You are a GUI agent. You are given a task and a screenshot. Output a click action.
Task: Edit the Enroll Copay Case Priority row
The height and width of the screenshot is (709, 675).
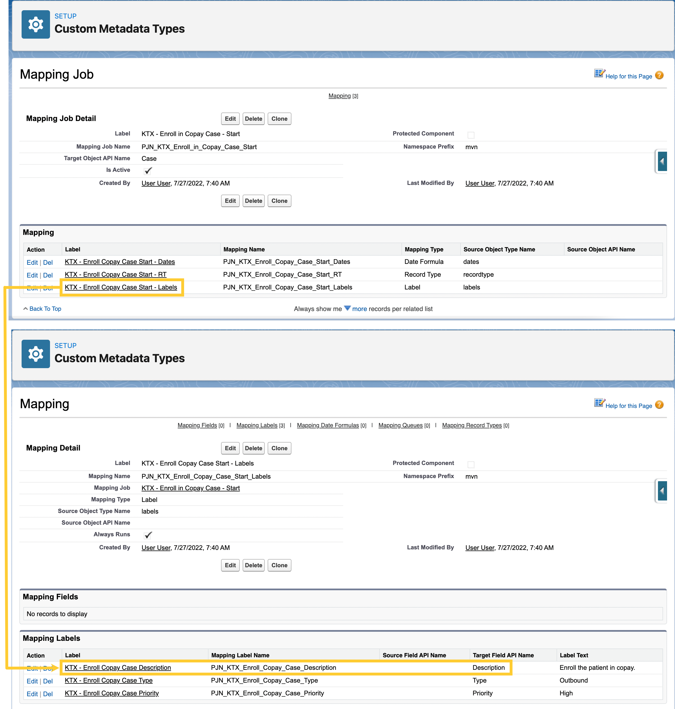32,694
